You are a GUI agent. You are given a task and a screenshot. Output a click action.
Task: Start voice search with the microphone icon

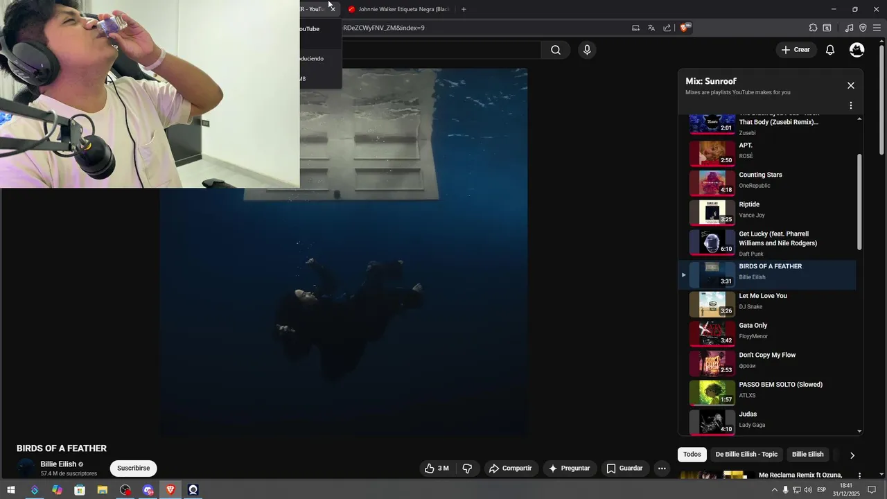click(x=587, y=50)
